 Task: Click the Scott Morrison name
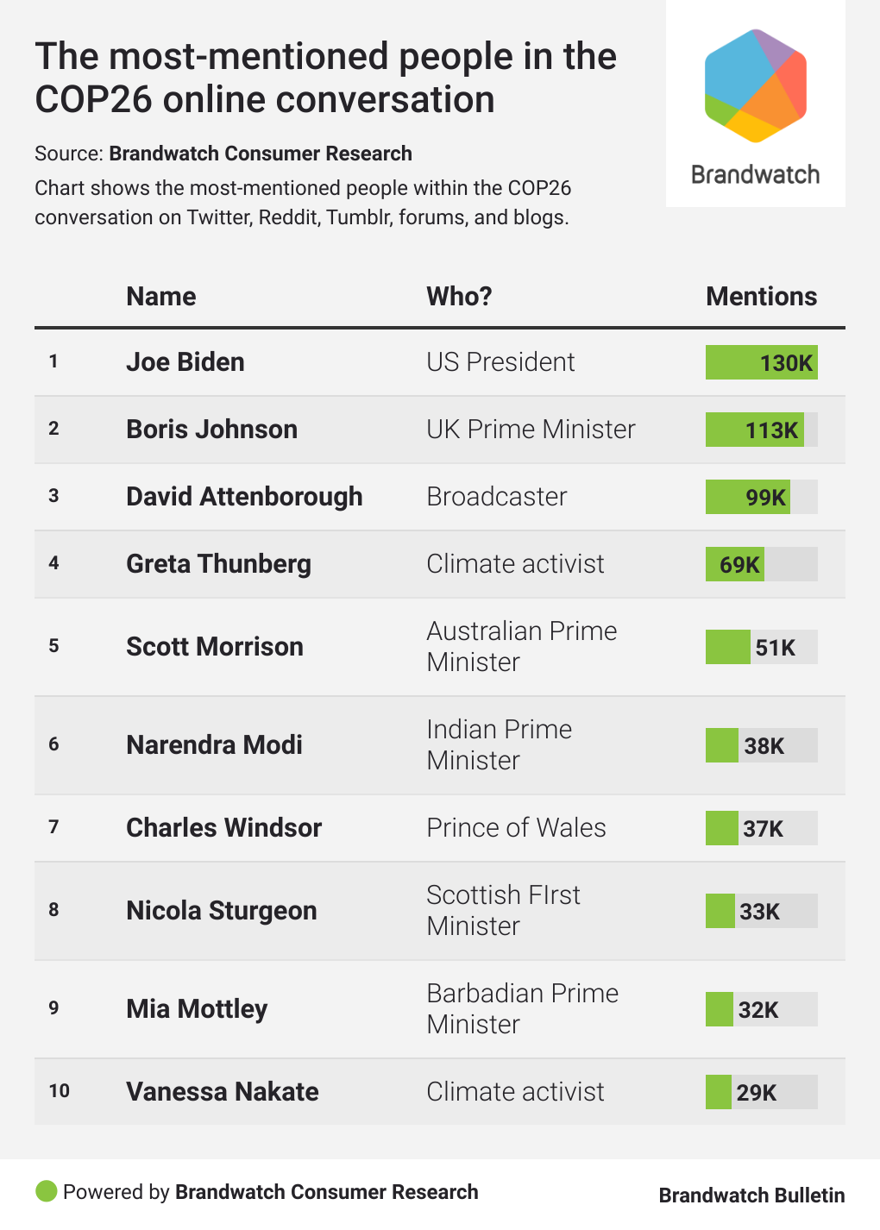215,647
